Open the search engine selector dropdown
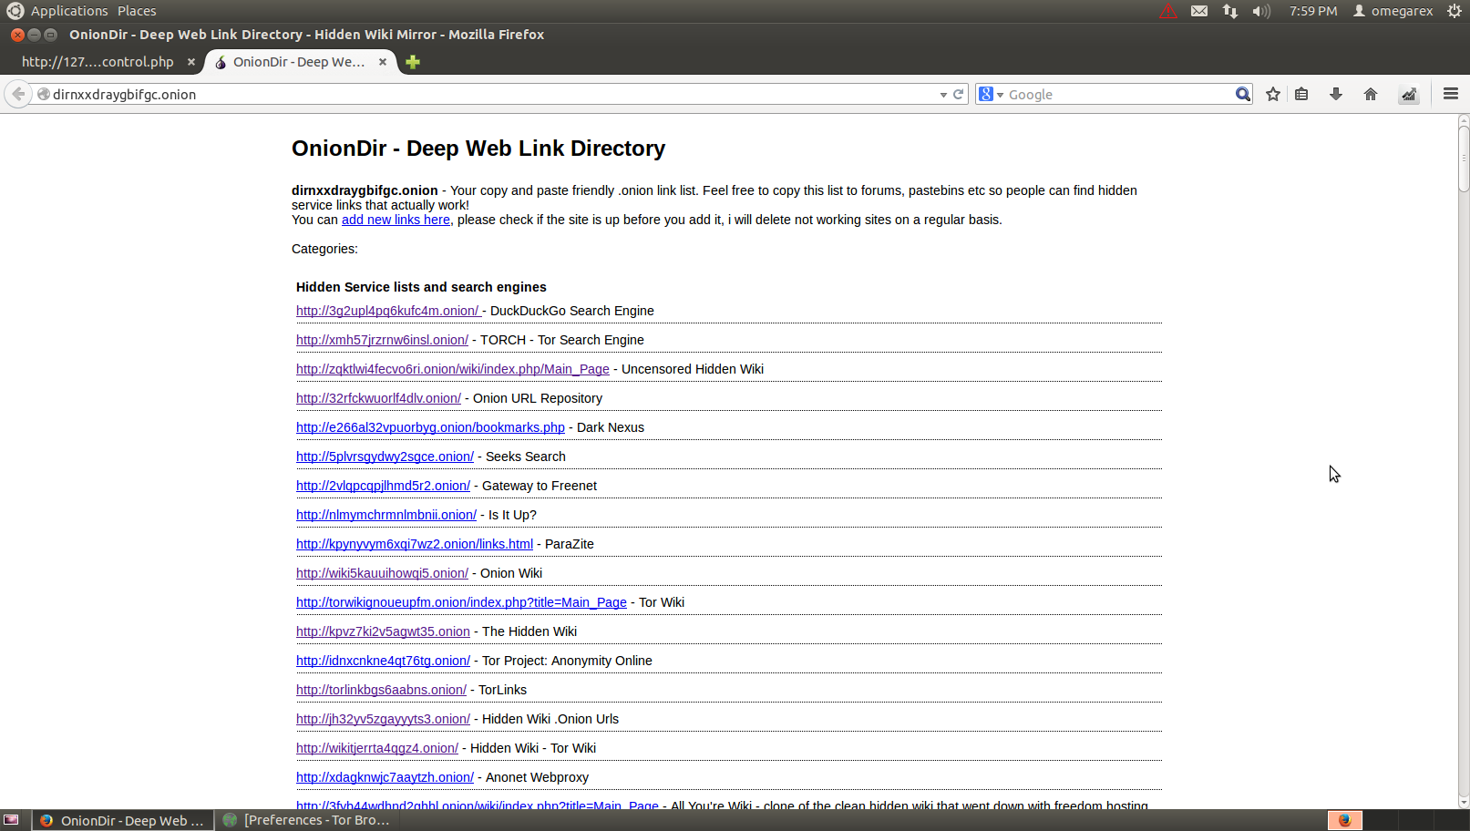1470x831 pixels. click(991, 94)
